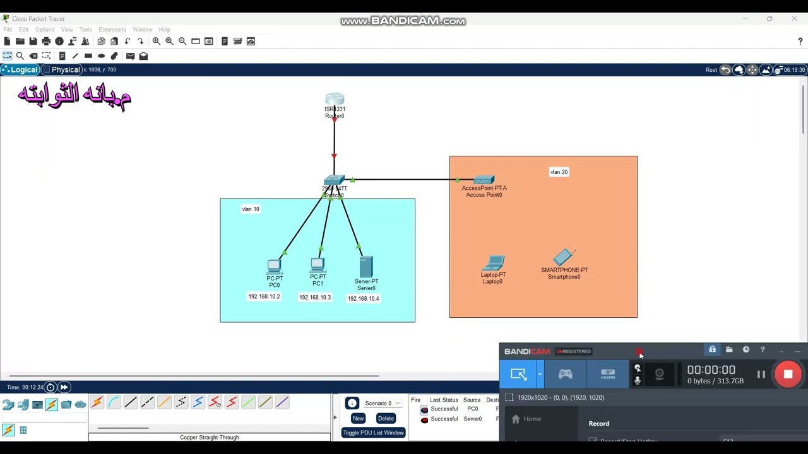Click the Router0 device on canvas
The width and height of the screenshot is (808, 454).
335,100
